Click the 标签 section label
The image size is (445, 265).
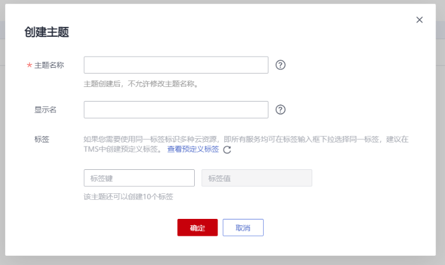(x=42, y=139)
